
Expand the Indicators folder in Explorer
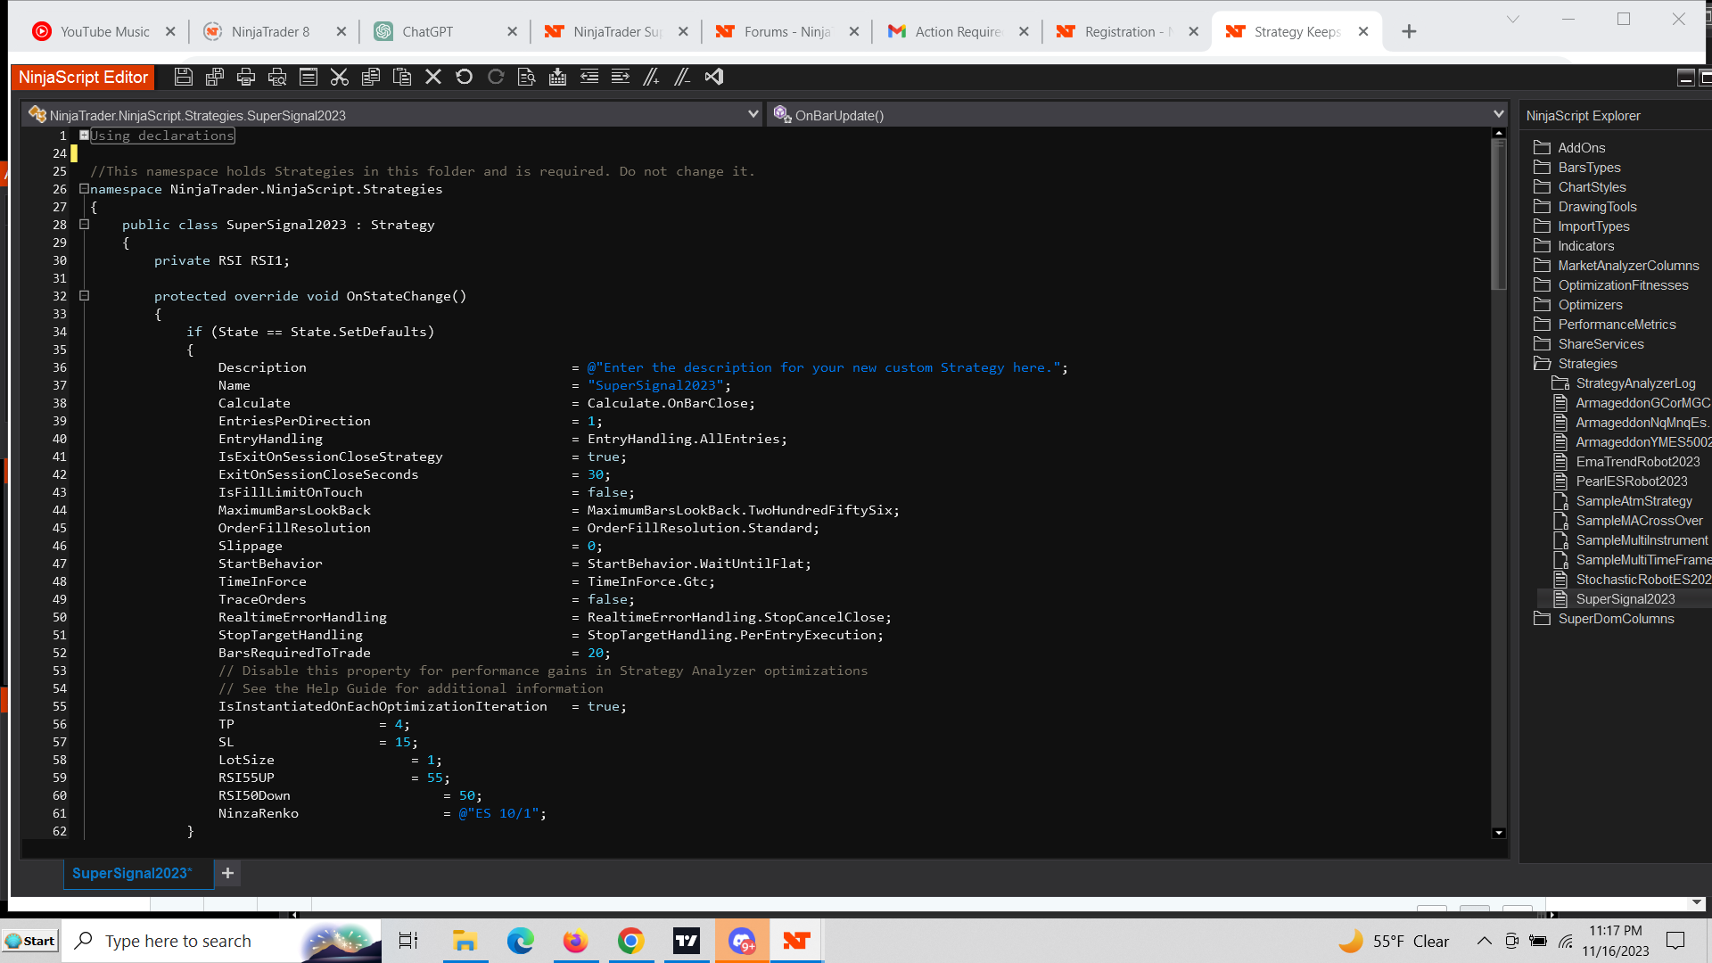coord(1585,246)
